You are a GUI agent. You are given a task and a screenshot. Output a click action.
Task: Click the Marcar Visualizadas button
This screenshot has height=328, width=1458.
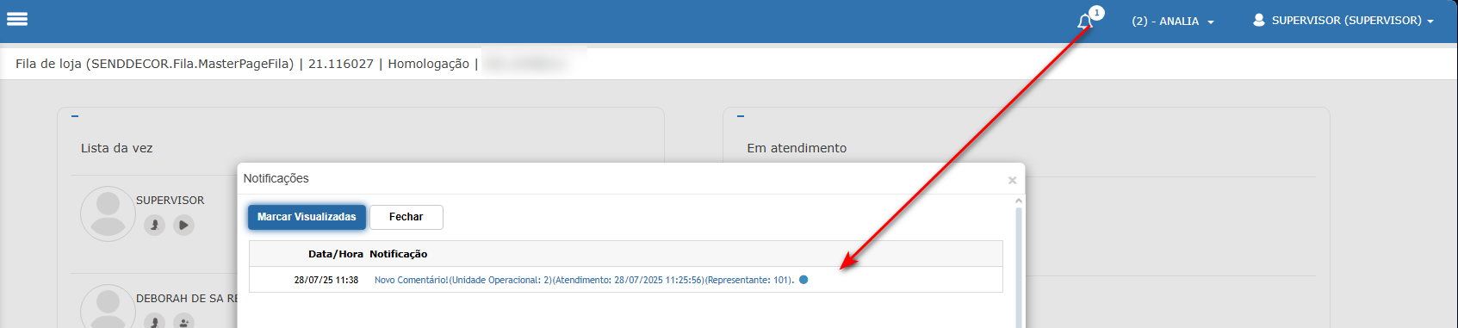tap(307, 217)
